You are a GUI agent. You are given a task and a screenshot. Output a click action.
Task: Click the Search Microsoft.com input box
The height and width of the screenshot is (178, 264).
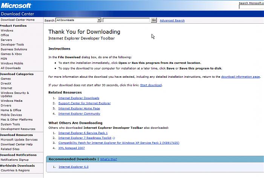[251, 7]
